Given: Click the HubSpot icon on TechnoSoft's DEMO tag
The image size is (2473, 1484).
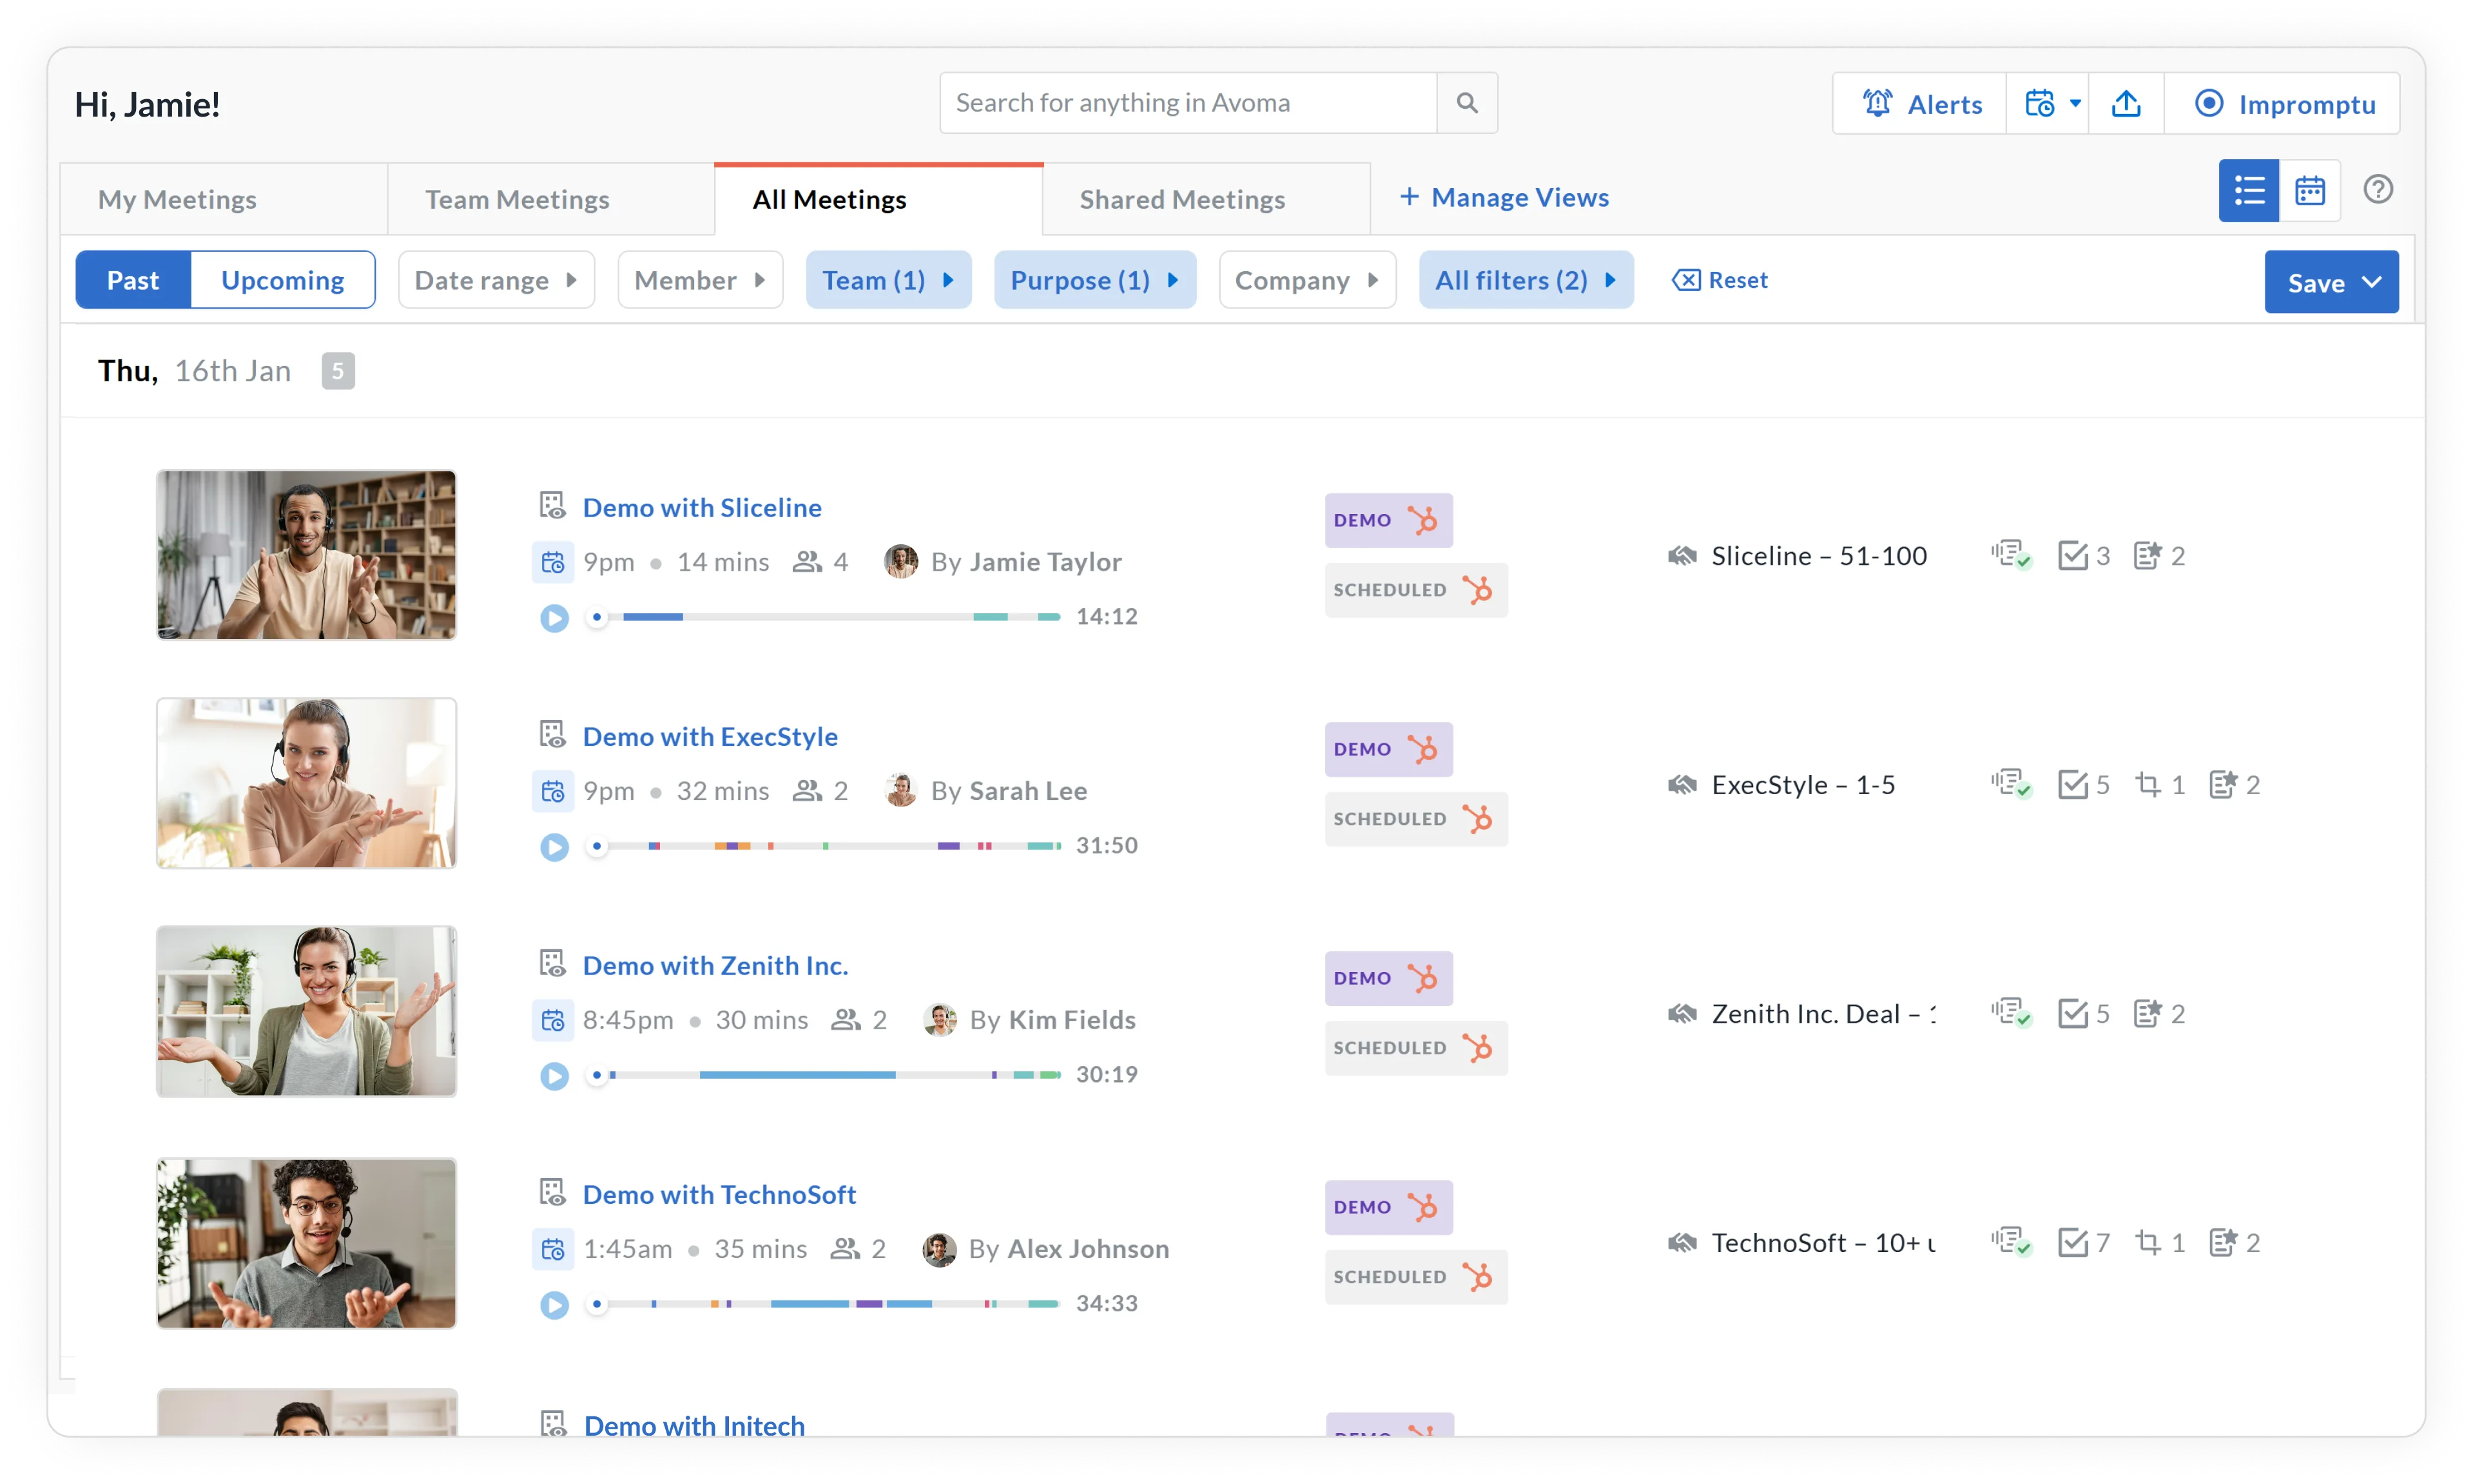Looking at the screenshot, I should (1422, 1207).
